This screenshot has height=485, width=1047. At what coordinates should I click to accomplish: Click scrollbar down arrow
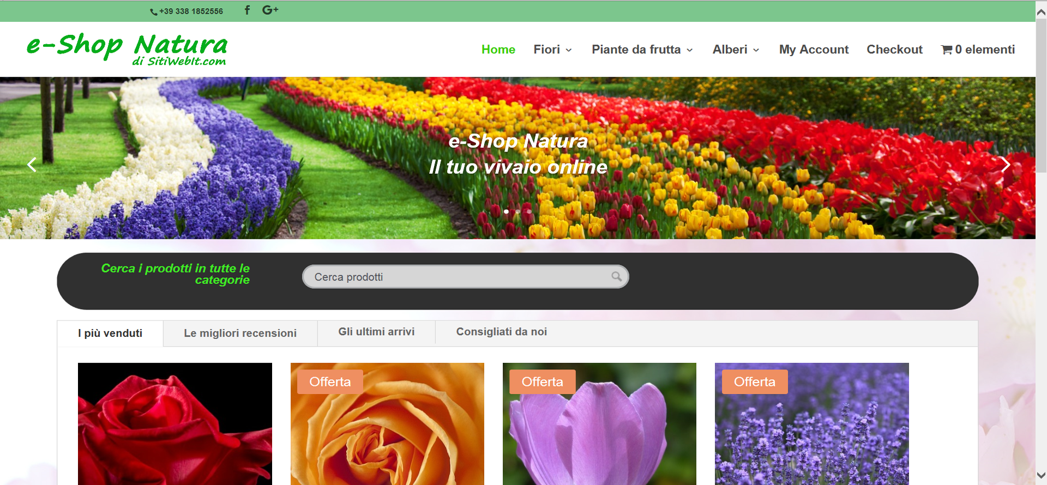click(x=1041, y=475)
